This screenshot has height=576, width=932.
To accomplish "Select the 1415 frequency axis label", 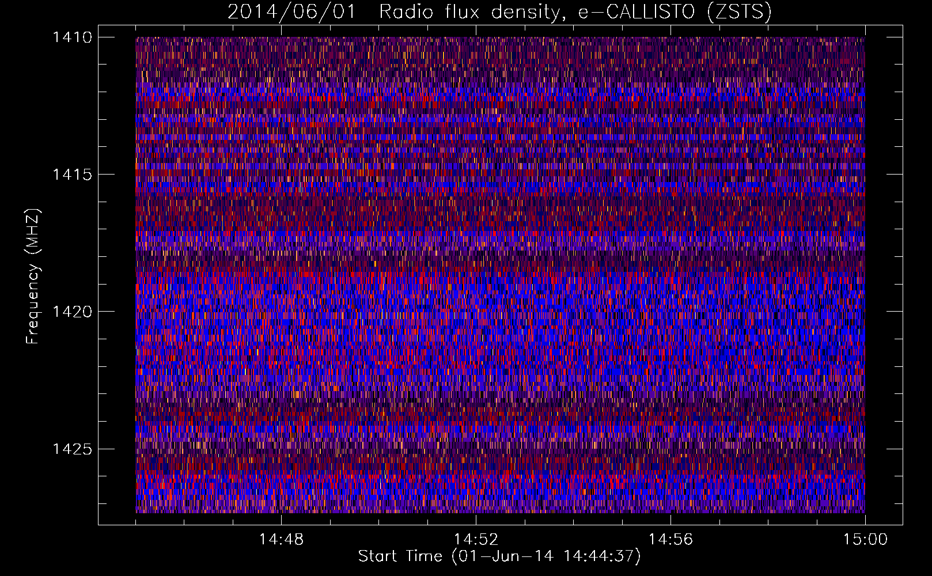I will tap(72, 175).
